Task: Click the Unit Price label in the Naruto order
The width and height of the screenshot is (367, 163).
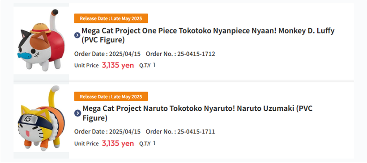Action: tap(86, 144)
